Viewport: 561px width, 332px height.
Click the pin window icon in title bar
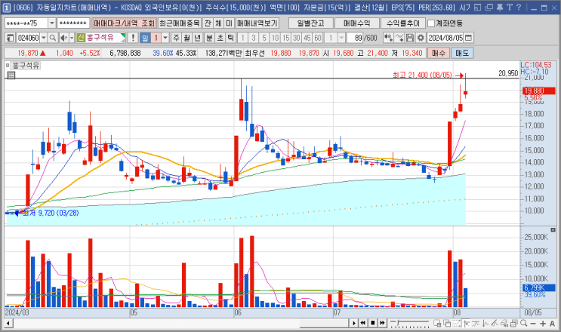pos(500,8)
